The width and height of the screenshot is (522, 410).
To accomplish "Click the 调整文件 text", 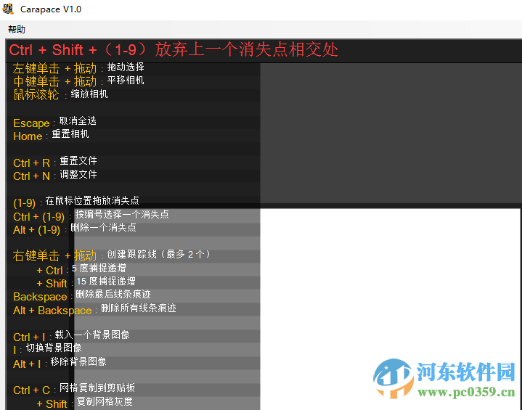I will pyautogui.click(x=78, y=174).
